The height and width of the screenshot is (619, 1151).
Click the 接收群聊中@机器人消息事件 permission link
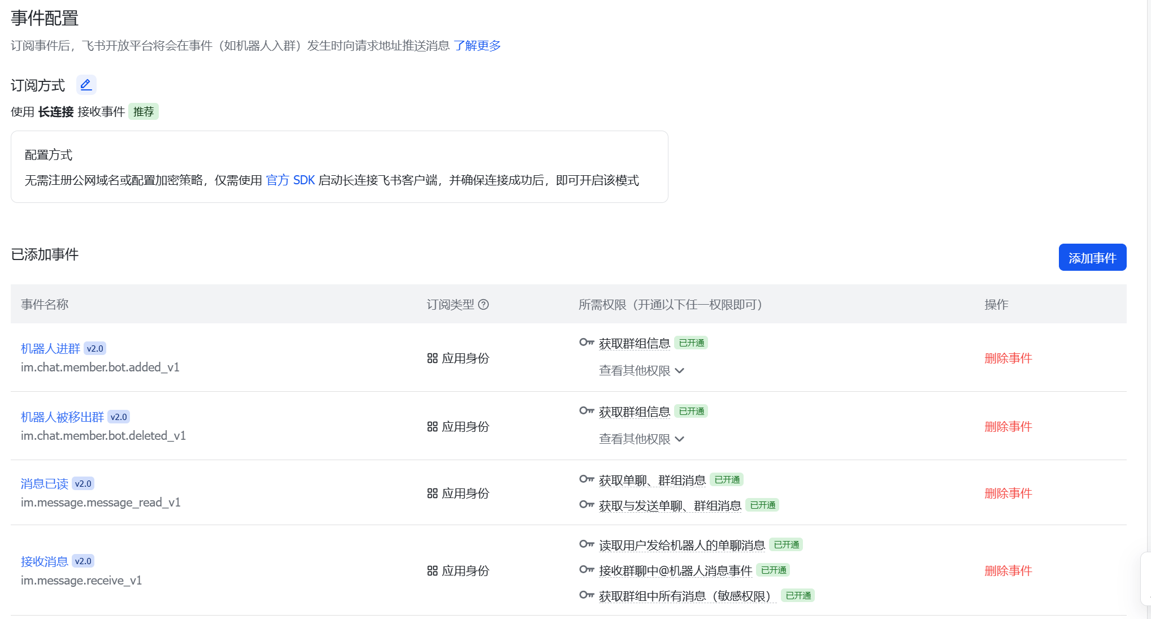pyautogui.click(x=675, y=571)
